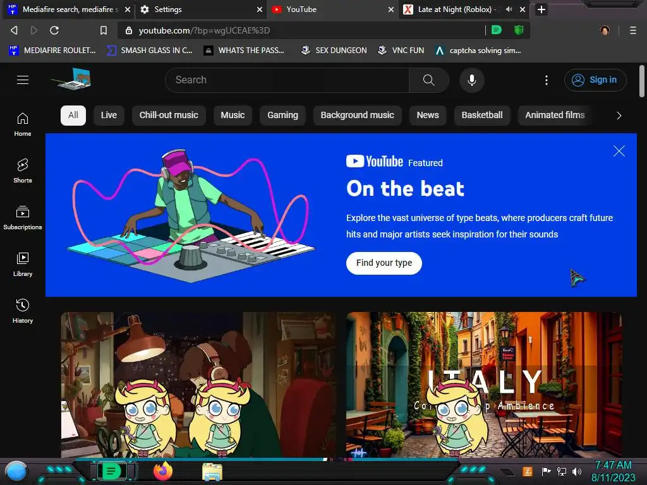
Task: Open History in the sidebar
Action: (23, 311)
